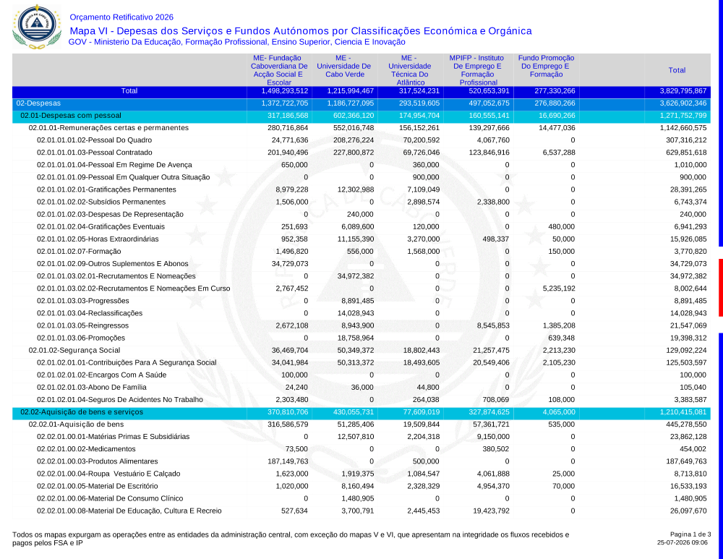The width and height of the screenshot is (723, 559).
Task: Select value 19,423,792 in Material De Educação row
Action: click(x=491, y=511)
